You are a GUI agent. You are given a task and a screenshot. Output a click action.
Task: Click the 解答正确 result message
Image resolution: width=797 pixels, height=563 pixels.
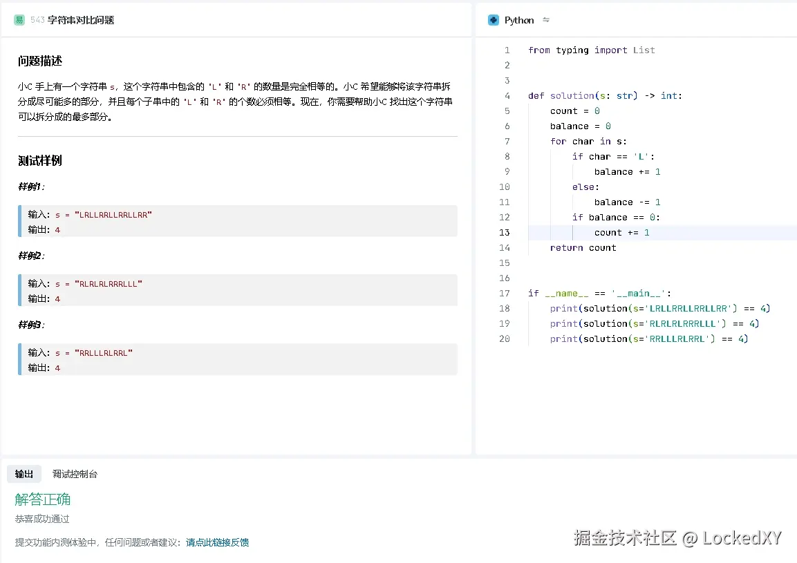click(42, 499)
